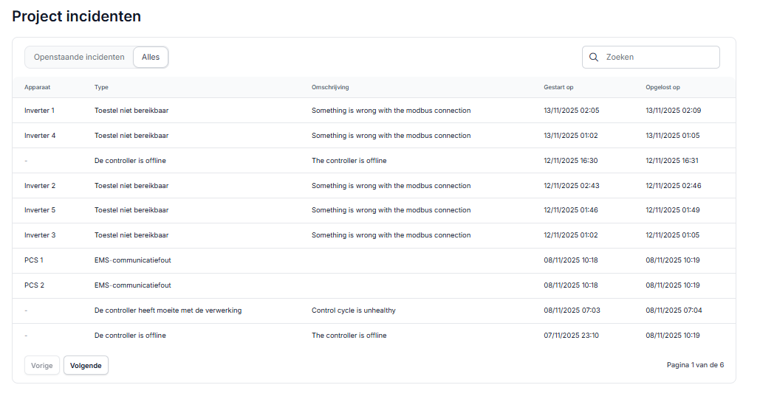Image resolution: width=760 pixels, height=399 pixels.
Task: Open the Inverter 1 incident row
Action: pos(39,111)
